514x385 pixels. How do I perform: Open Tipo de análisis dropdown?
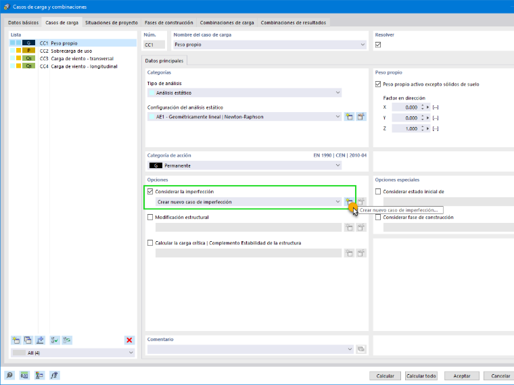click(337, 93)
